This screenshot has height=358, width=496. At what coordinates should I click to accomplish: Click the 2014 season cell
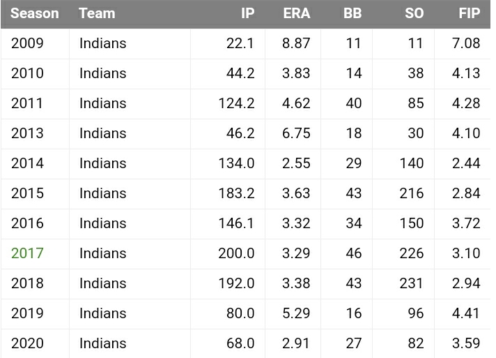27,163
